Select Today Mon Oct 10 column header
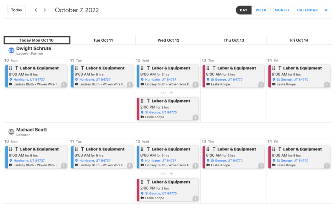Image resolution: width=335 pixels, height=208 pixels. tap(37, 40)
